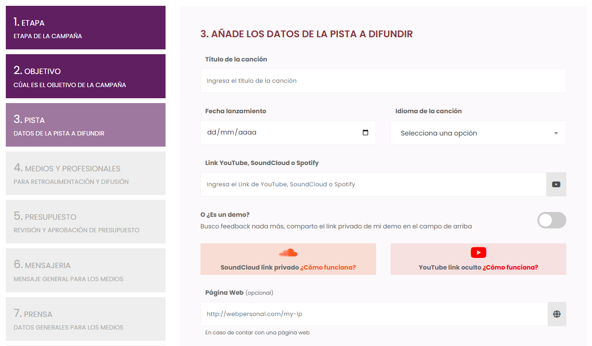The image size is (592, 346).
Task: Open the 7. PRENSA step
Action: [85, 318]
